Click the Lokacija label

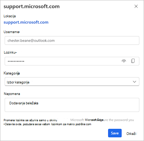(10, 16)
